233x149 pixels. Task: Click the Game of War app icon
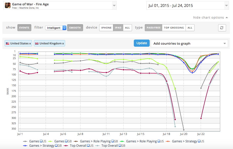[8, 5]
